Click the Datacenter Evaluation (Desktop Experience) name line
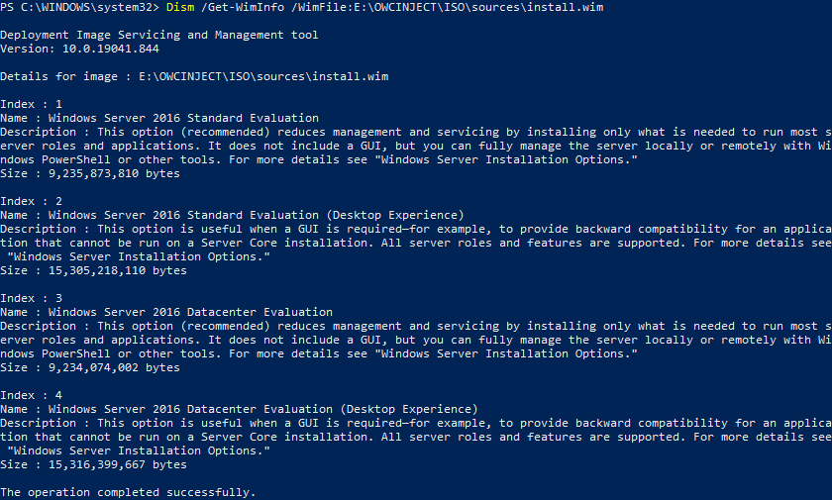Image resolution: width=832 pixels, height=500 pixels. click(239, 409)
